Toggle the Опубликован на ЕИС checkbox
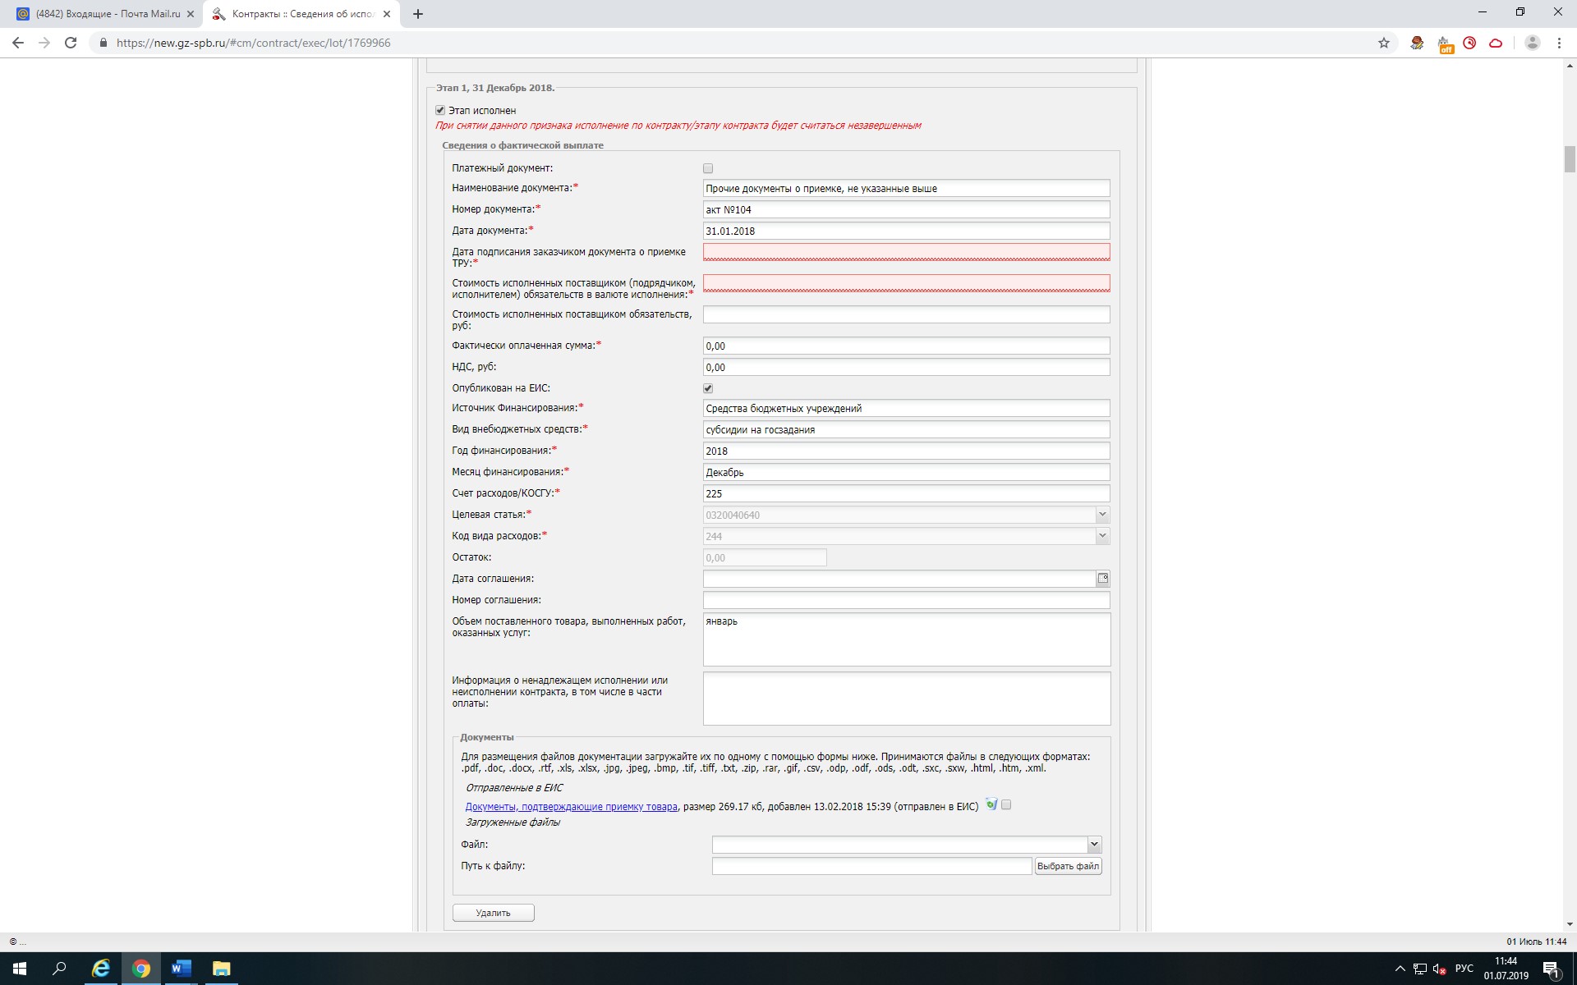Viewport: 1577px width, 985px height. [708, 388]
